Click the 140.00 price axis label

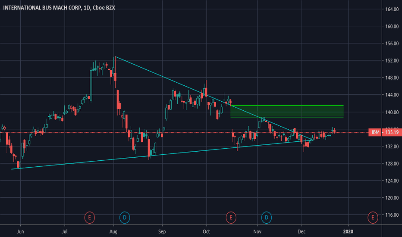392,112
